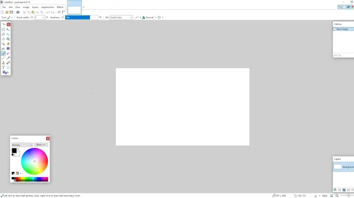Select the Paint Bucket tool

click(x=4, y=49)
